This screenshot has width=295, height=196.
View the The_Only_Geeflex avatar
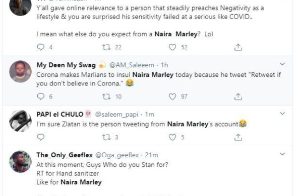(x=20, y=161)
